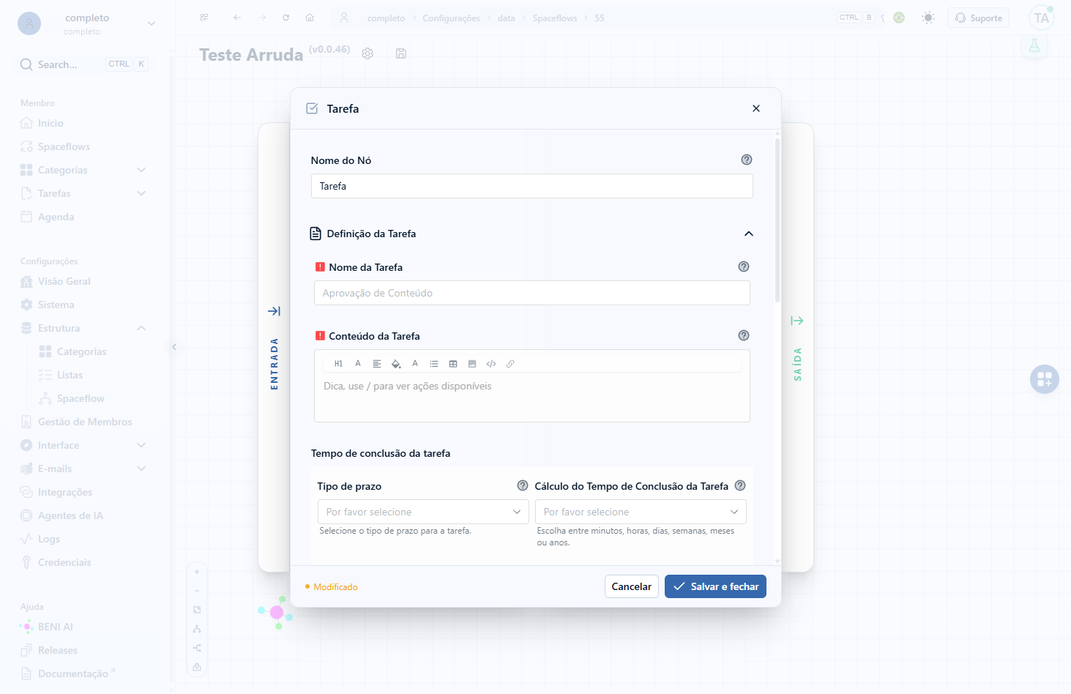This screenshot has width=1071, height=694.
Task: Insert a bullet list in task content
Action: click(x=434, y=364)
